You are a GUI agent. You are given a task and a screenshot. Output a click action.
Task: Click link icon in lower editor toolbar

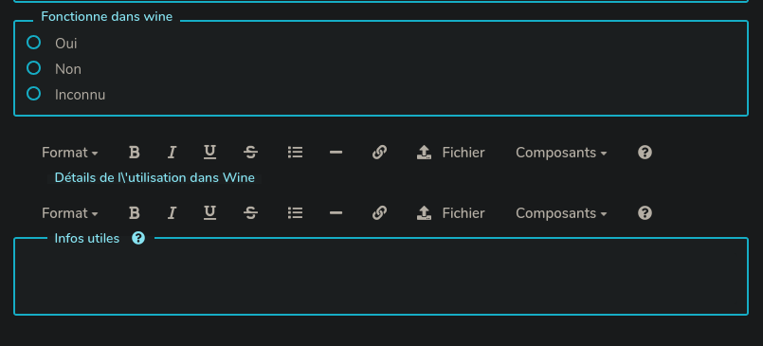pos(379,213)
